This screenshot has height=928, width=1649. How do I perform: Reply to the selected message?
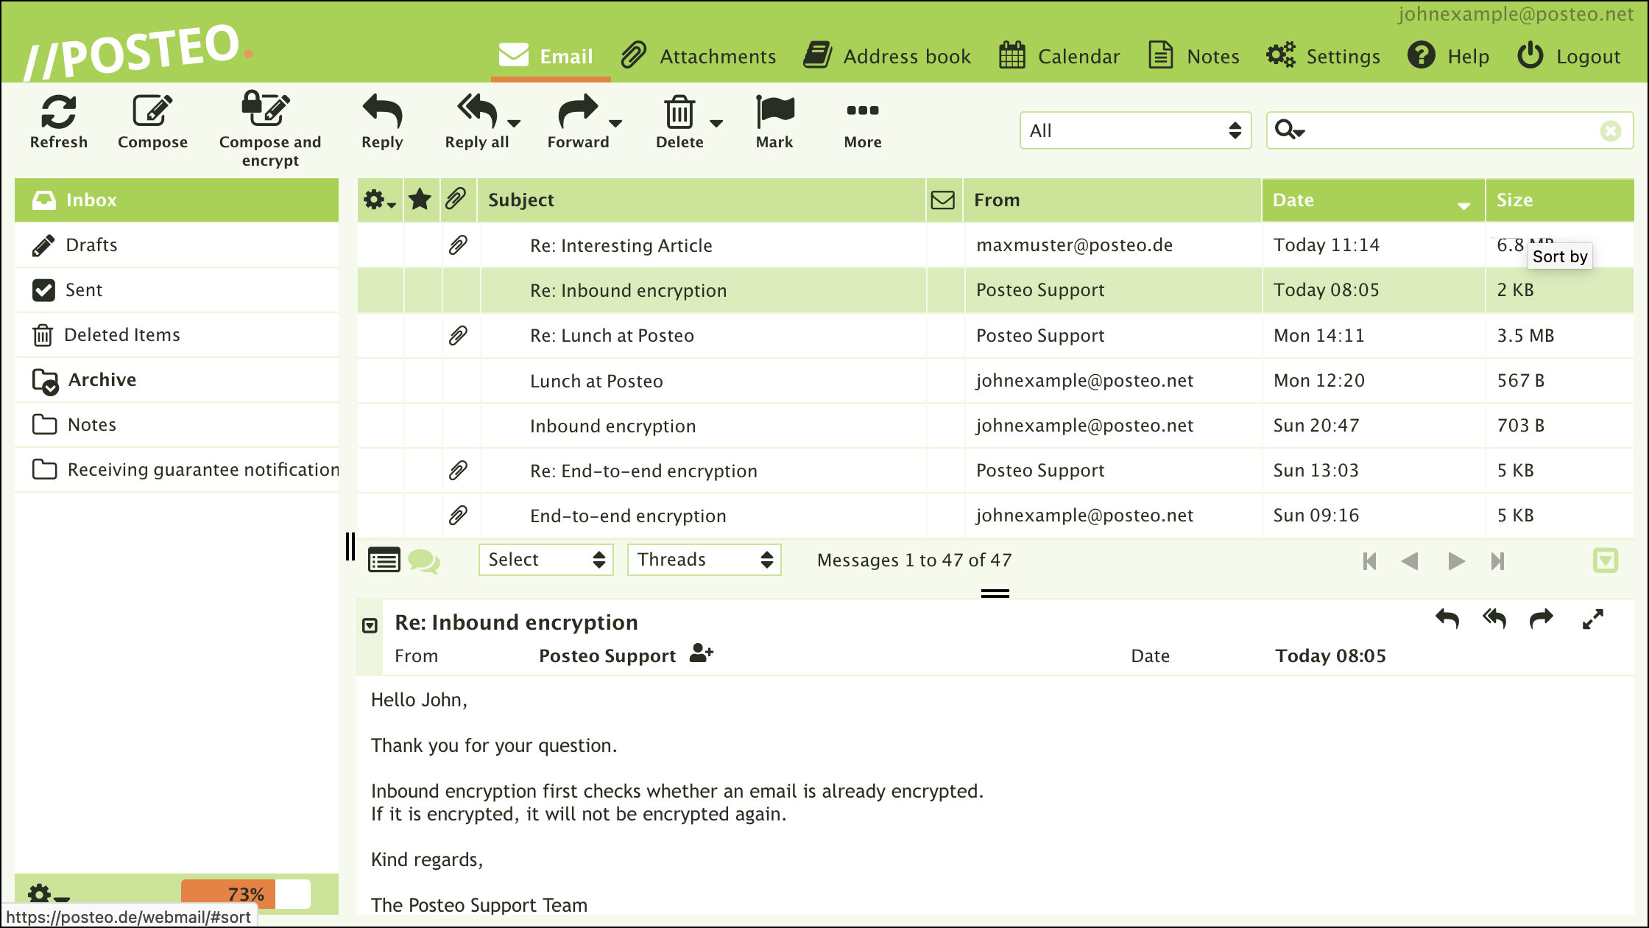pyautogui.click(x=382, y=122)
